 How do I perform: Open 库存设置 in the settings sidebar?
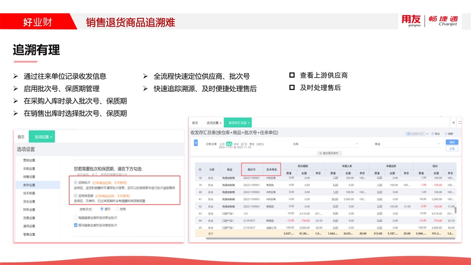click(29, 185)
